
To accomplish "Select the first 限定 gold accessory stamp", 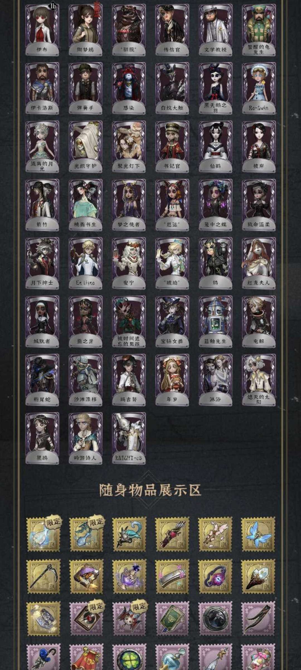I will (x=43, y=534).
